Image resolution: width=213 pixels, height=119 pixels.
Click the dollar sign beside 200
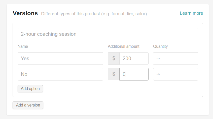(x=114, y=58)
